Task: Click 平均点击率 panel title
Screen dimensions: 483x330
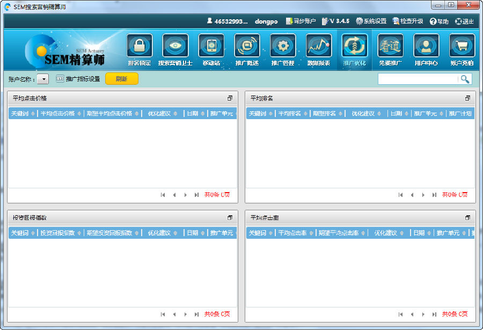Action: tap(265, 217)
